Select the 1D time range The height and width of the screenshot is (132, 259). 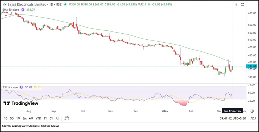(x=6, y=118)
